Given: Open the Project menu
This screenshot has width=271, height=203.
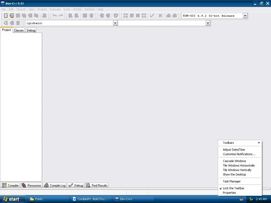Looking at the screenshot, I should click(x=42, y=9).
